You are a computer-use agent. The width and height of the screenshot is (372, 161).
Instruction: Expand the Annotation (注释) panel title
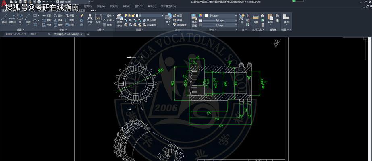[100, 30]
